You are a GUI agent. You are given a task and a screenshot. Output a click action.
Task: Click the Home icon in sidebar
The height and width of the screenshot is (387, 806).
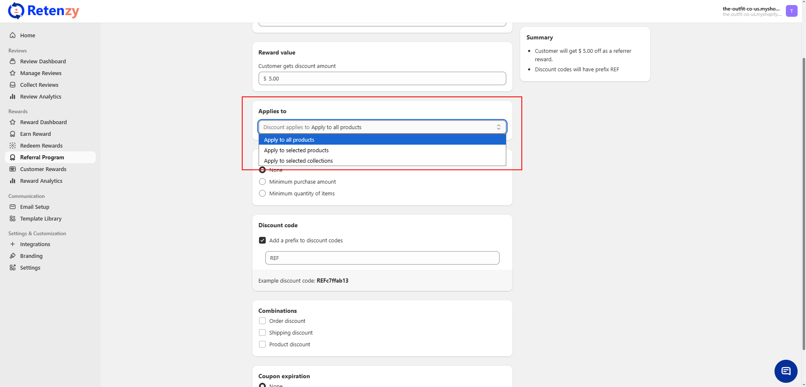(13, 36)
